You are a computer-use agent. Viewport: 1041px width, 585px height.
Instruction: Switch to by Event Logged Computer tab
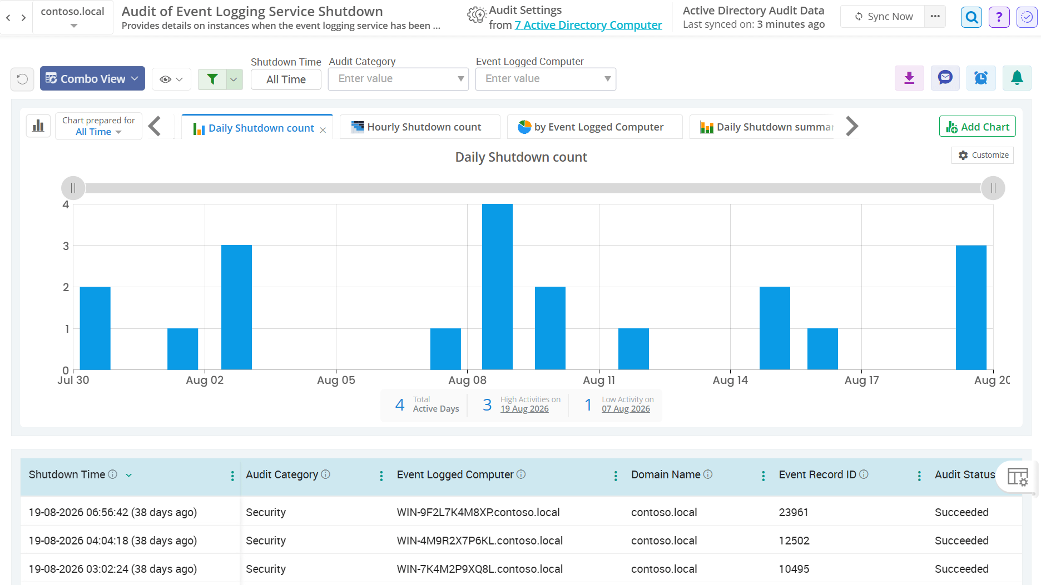[x=595, y=127]
